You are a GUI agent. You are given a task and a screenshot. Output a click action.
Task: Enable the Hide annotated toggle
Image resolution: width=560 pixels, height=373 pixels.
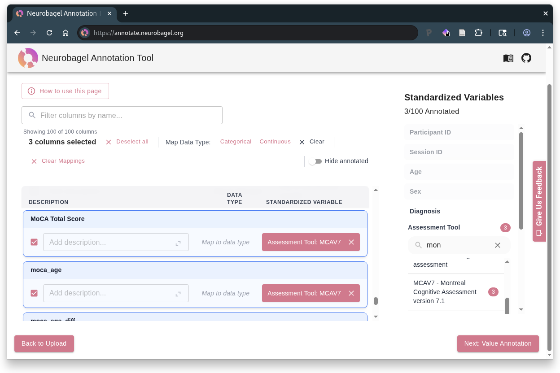[315, 161]
